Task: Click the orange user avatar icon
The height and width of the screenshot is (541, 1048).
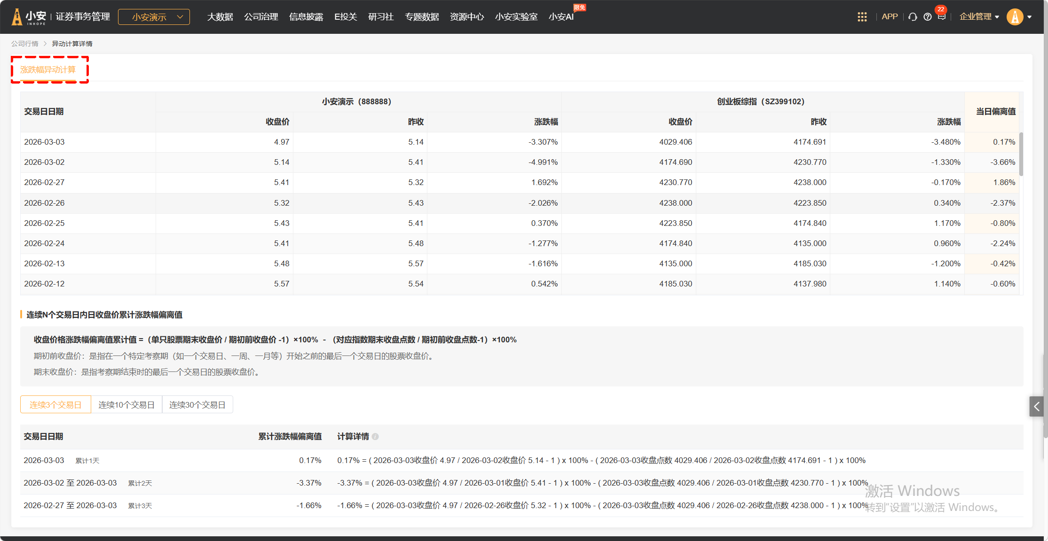Action: pos(1015,17)
